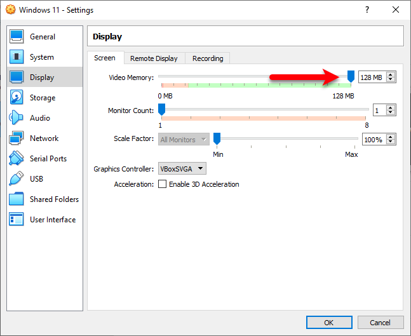Click the Display monitor icon

point(17,77)
